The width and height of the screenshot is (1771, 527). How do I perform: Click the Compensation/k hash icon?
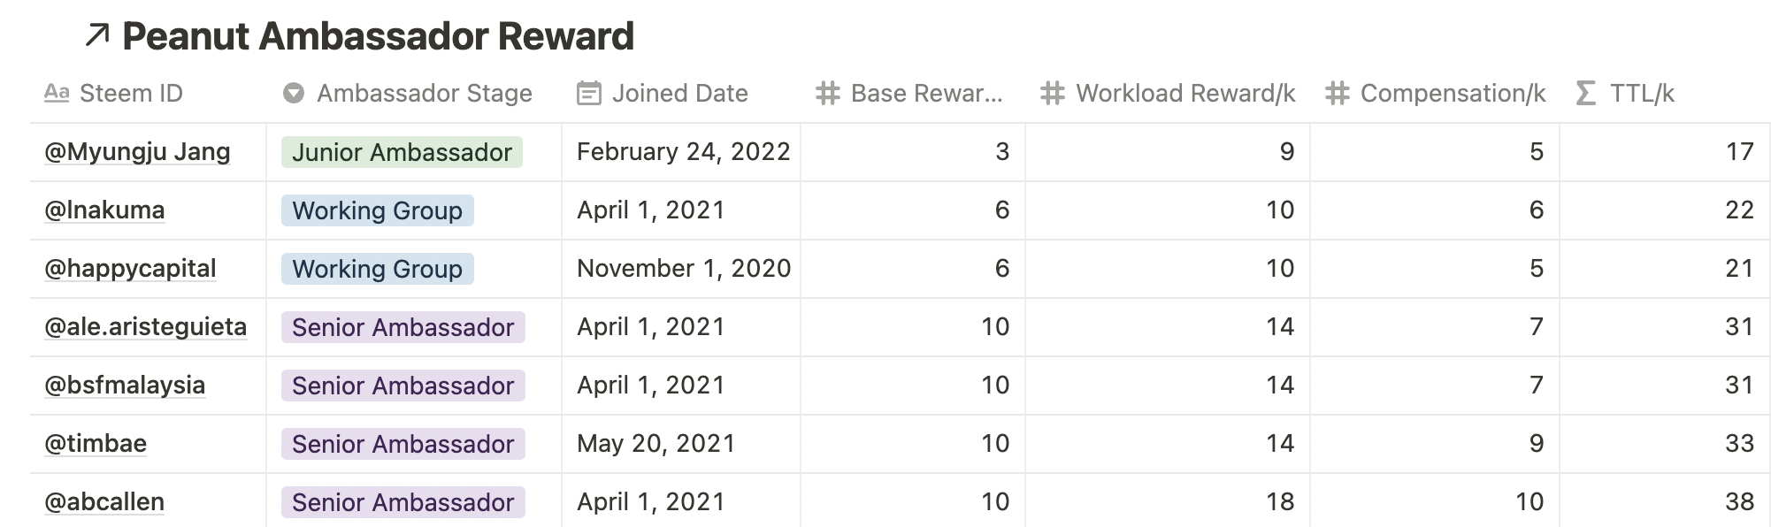point(1337,93)
